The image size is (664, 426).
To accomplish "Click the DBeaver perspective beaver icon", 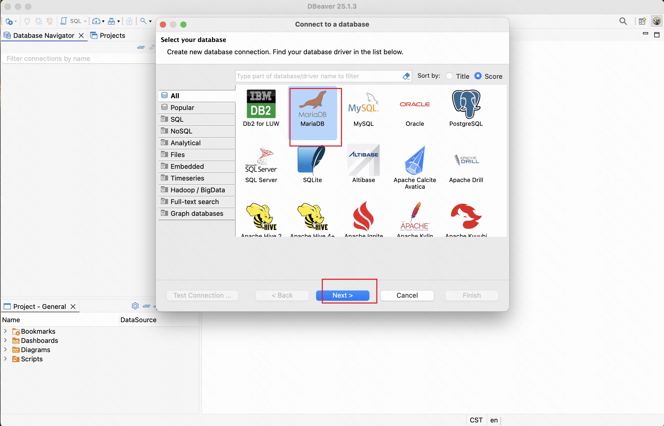I will click(x=657, y=21).
